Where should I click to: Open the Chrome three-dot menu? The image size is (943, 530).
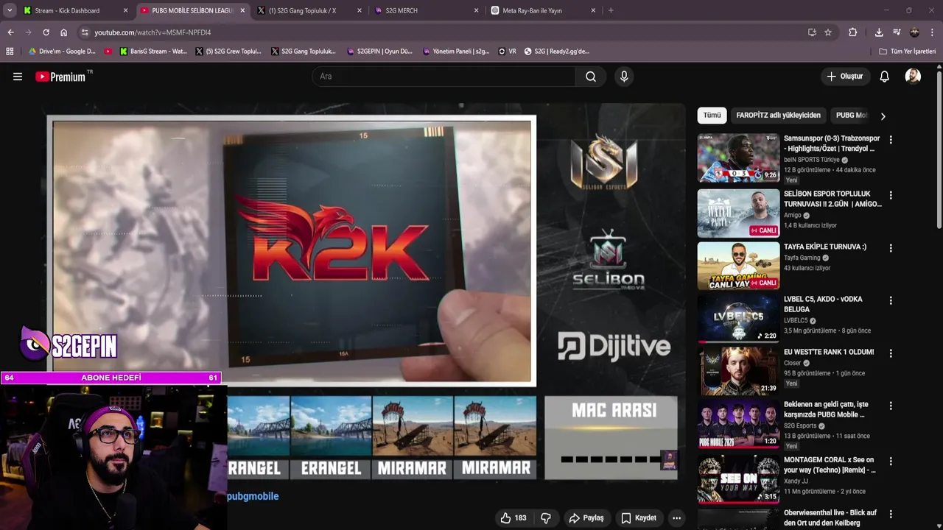(932, 32)
